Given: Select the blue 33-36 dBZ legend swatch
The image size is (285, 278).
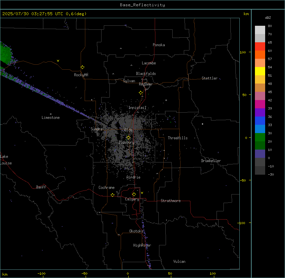Looking at the screenshot, I should click(260, 121).
